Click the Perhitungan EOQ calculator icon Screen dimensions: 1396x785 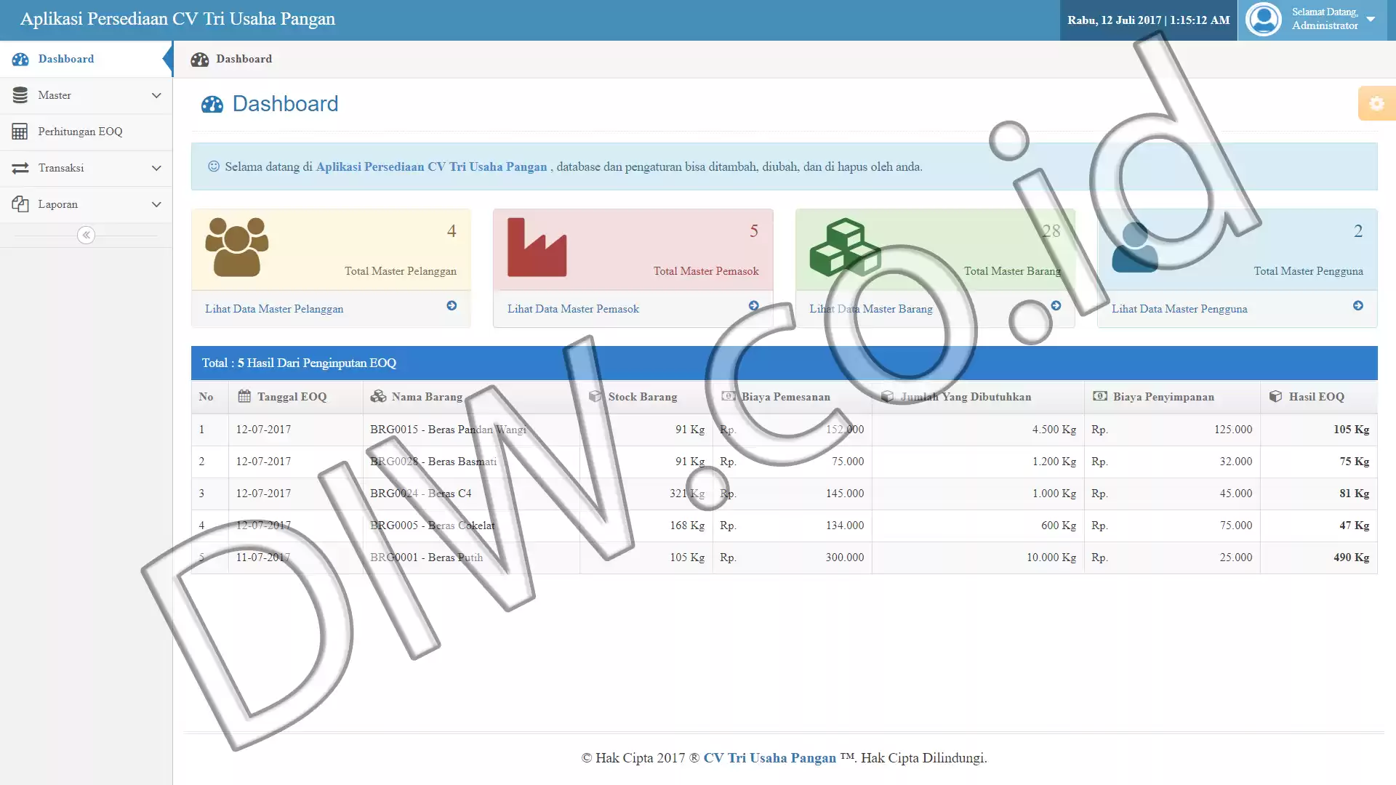tap(20, 132)
